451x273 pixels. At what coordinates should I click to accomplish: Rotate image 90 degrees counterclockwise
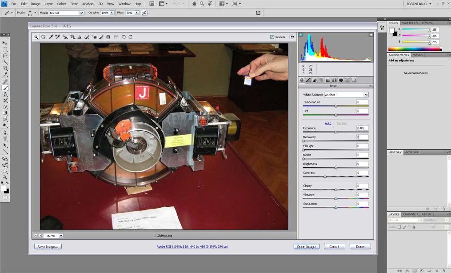click(x=124, y=37)
